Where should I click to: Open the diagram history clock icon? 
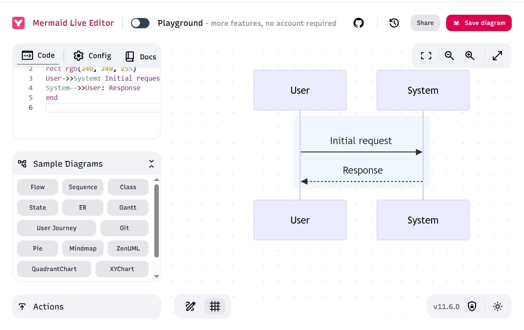click(x=394, y=23)
